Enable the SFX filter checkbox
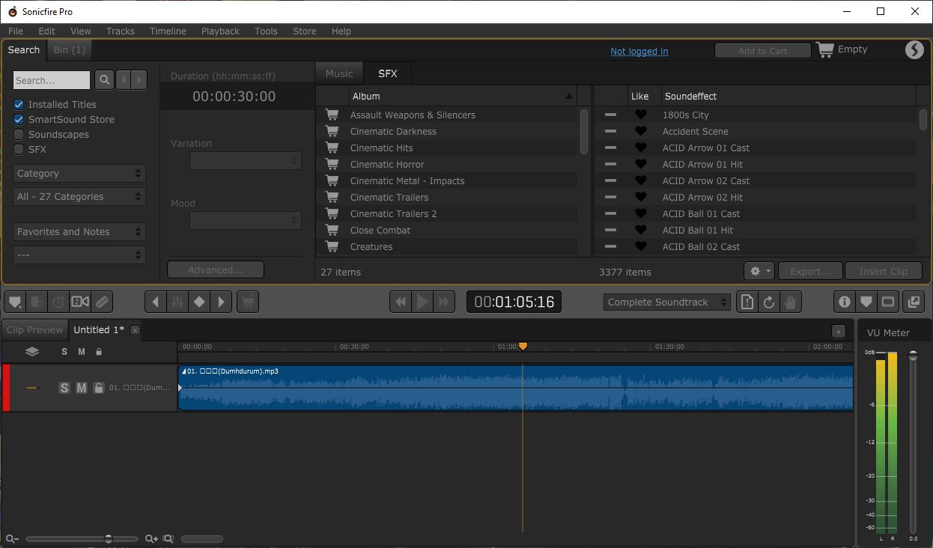The height and width of the screenshot is (548, 933). point(19,149)
